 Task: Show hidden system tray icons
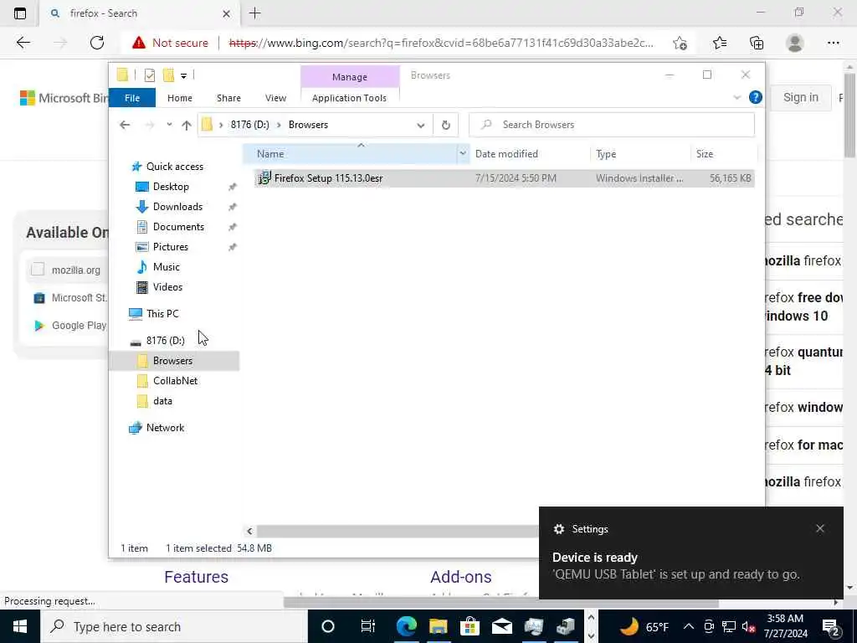coord(689,626)
